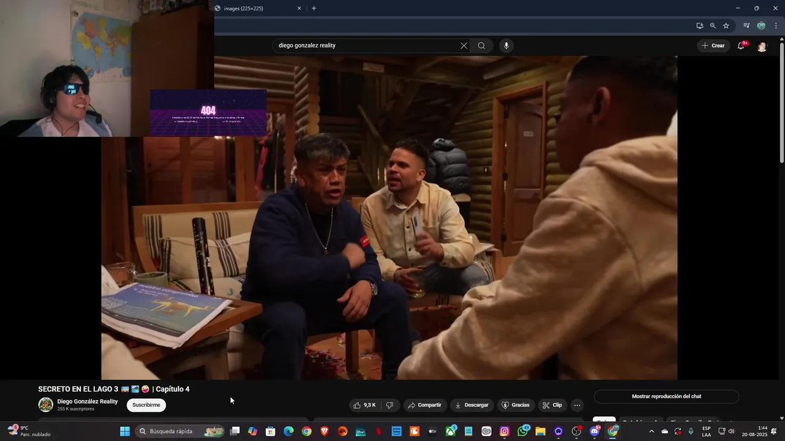Open Netflix from the taskbar
This screenshot has width=785, height=441.
378,431
